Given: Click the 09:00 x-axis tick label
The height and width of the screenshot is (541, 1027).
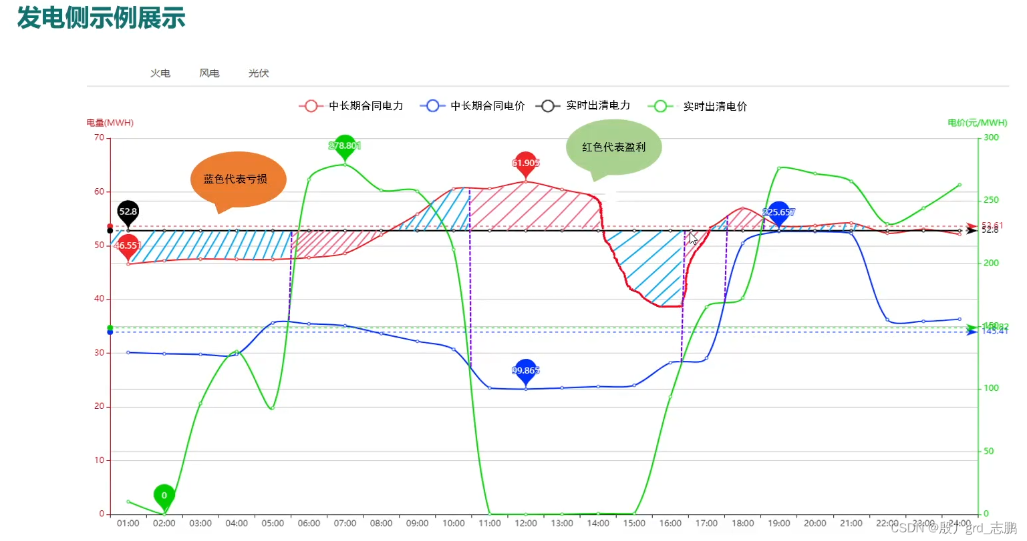Looking at the screenshot, I should [x=418, y=524].
